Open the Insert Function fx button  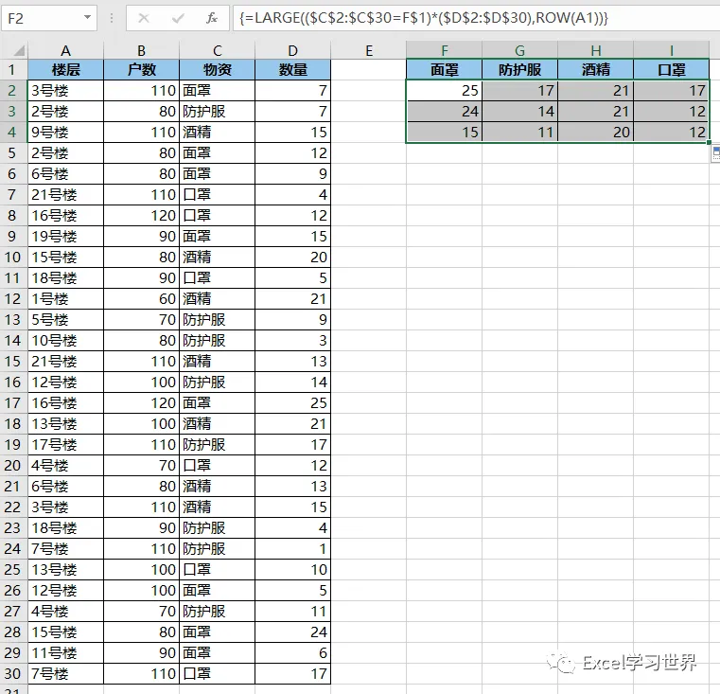pyautogui.click(x=212, y=18)
